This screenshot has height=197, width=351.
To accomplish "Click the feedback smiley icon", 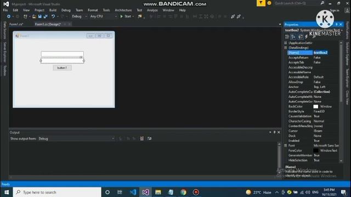I will coord(269,3).
